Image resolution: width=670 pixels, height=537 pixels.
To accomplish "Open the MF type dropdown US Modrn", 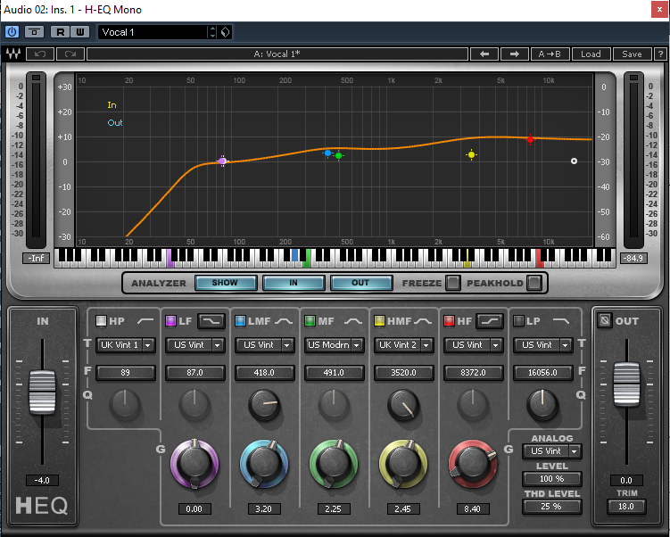I will pyautogui.click(x=335, y=344).
